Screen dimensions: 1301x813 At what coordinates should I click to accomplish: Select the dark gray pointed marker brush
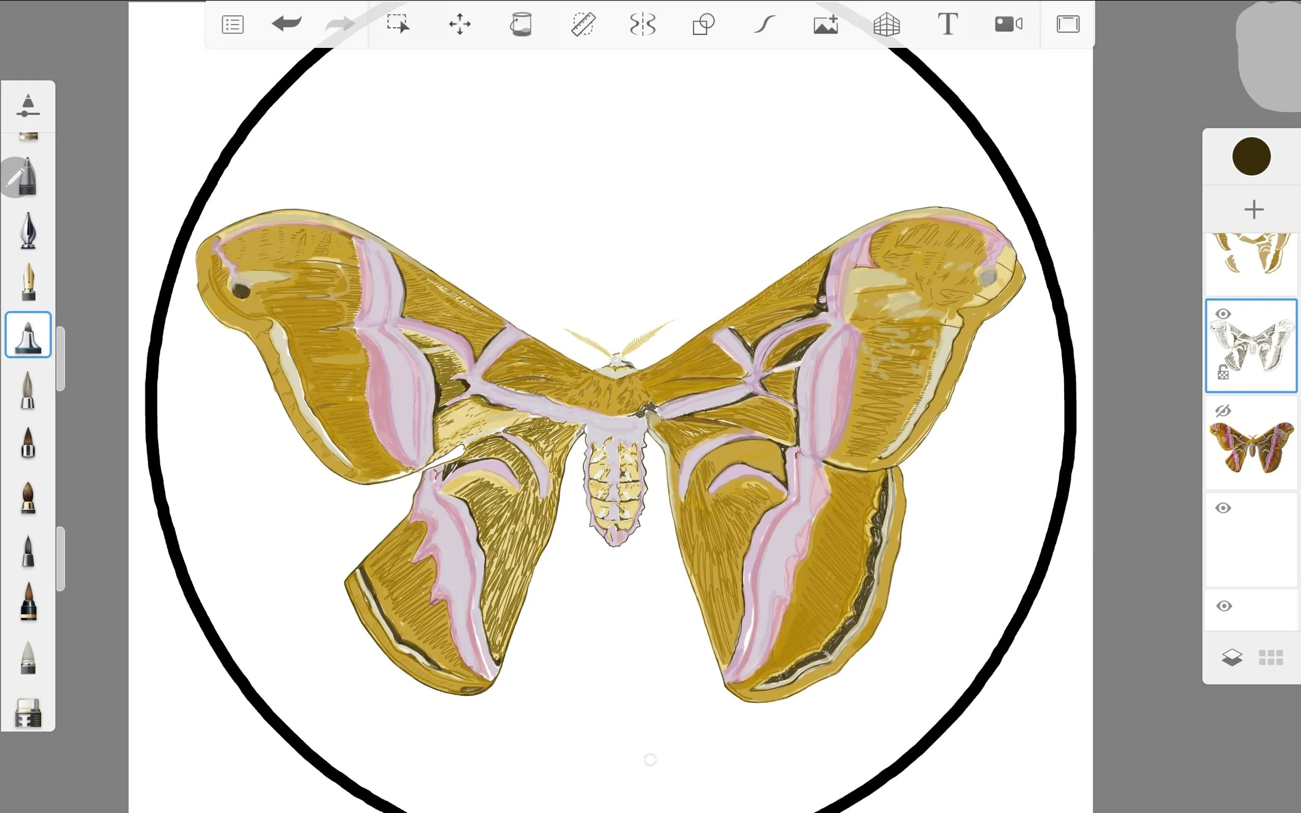pyautogui.click(x=28, y=551)
